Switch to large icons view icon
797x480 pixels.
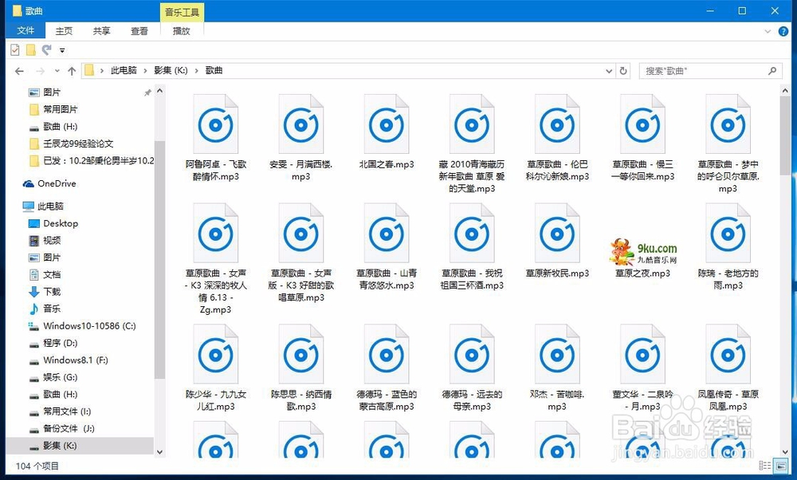[x=779, y=466]
